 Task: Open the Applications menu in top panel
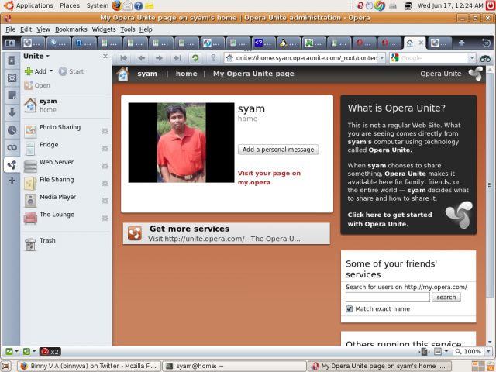coord(34,5)
